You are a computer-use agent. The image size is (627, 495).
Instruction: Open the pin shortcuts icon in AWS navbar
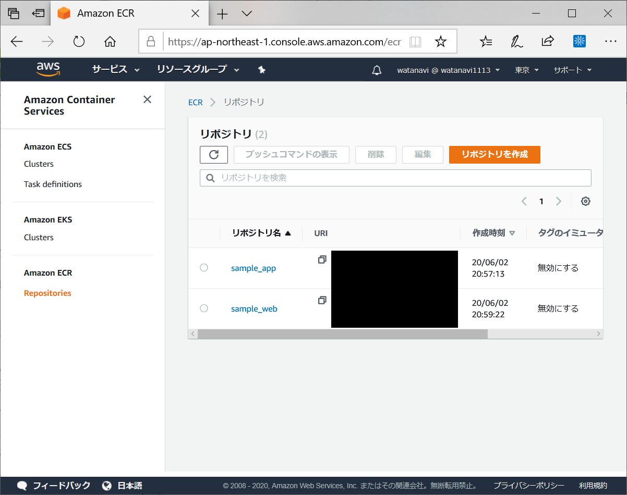tap(262, 70)
